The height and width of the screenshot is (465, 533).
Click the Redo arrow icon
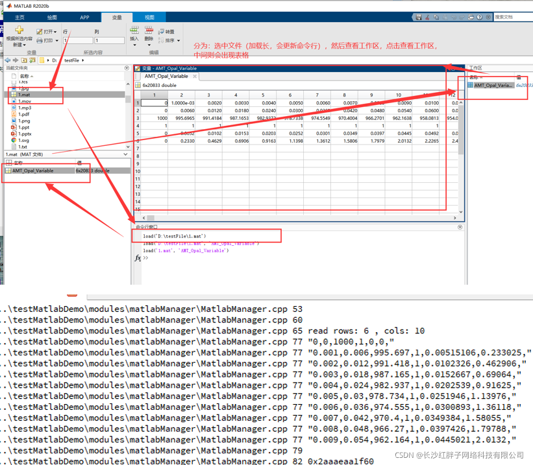(462, 17)
